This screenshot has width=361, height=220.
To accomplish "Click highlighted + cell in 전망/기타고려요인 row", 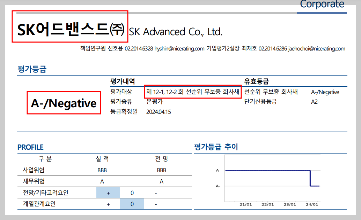I will click(x=108, y=192).
